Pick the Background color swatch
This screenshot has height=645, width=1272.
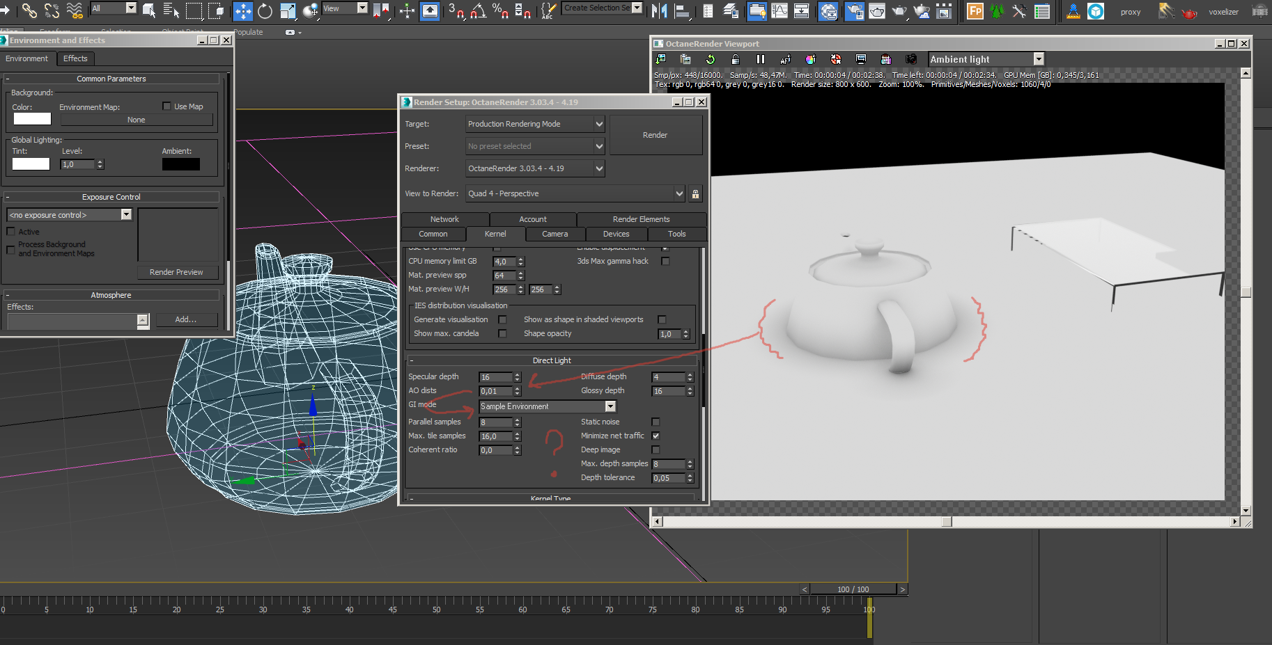pos(32,119)
